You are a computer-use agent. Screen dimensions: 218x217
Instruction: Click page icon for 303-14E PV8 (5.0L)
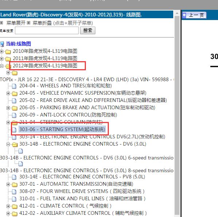(x=14, y=177)
